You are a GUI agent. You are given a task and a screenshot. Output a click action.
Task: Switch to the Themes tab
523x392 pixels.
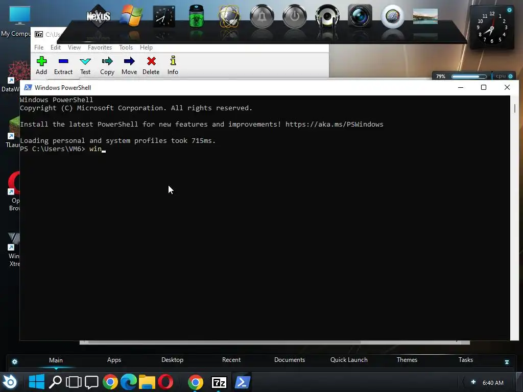point(407,360)
